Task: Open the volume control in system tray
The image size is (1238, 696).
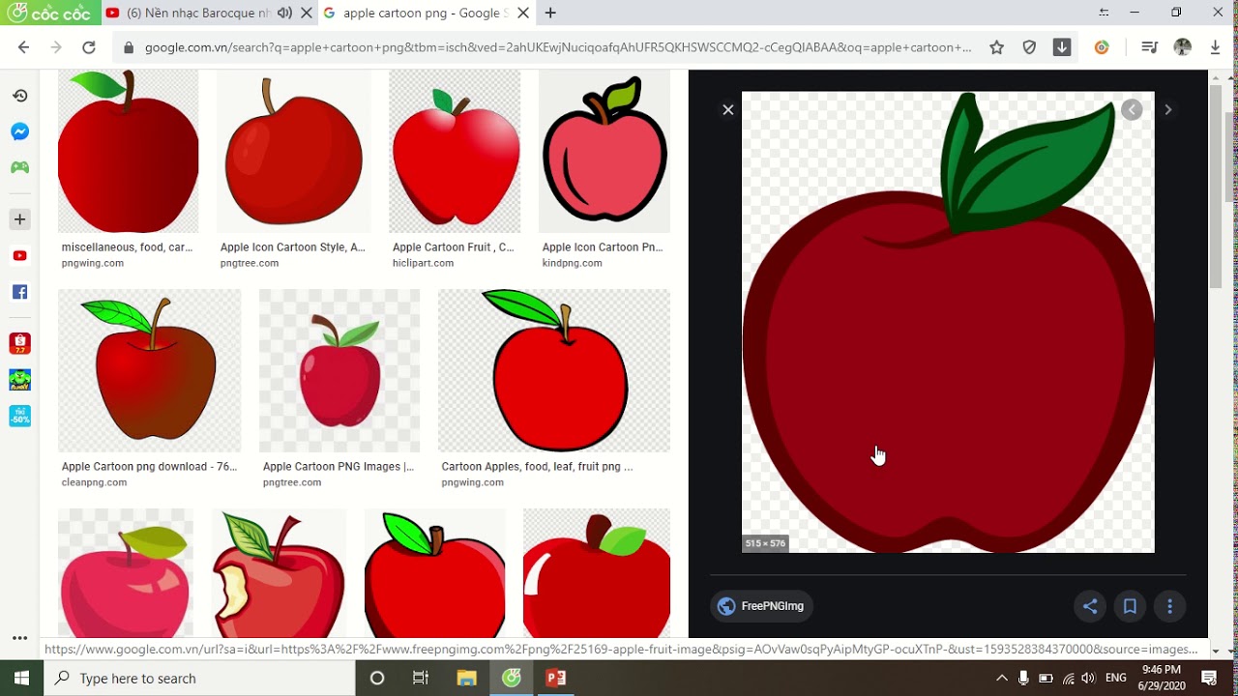Action: click(1088, 679)
